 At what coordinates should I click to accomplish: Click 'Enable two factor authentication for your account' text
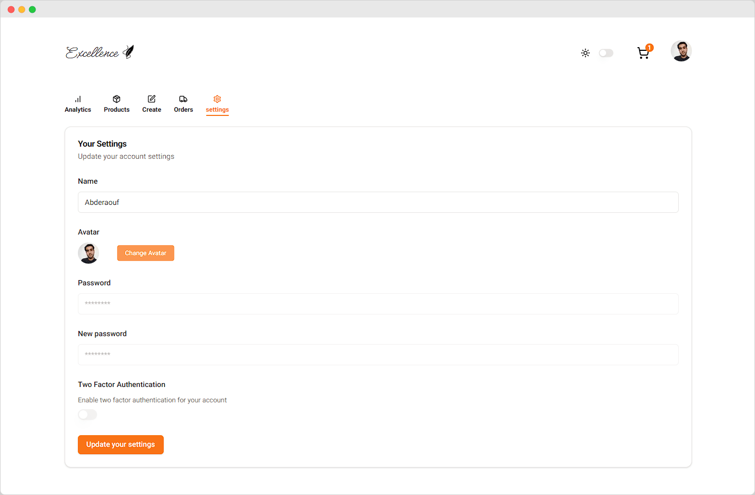coord(153,400)
